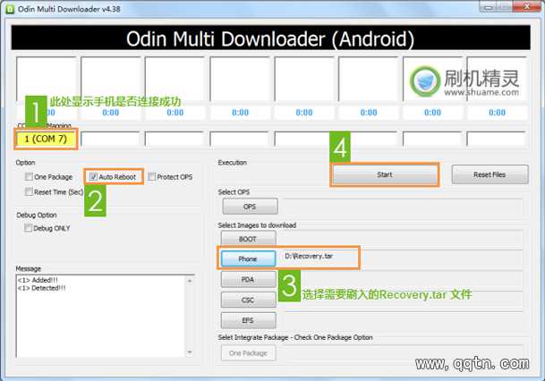Screen dimensions: 545x381
Task: Click the BOOT image button
Action: (248, 239)
